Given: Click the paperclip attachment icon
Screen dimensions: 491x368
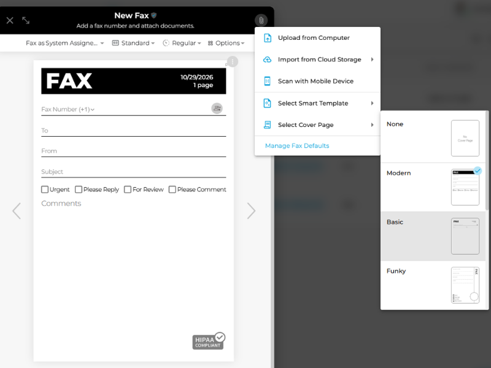Looking at the screenshot, I should point(261,21).
